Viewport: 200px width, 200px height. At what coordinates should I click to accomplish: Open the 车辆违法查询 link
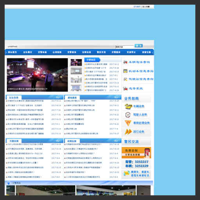[x=139, y=62]
